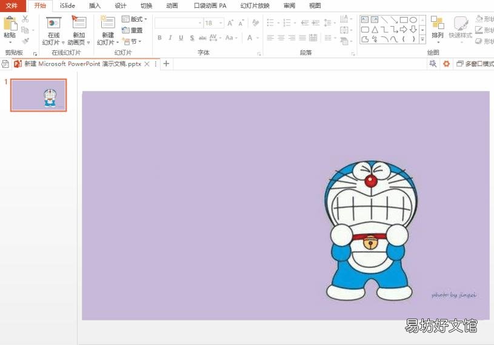
Task: Open the 快速样式 quick styles gallery
Action: click(461, 29)
